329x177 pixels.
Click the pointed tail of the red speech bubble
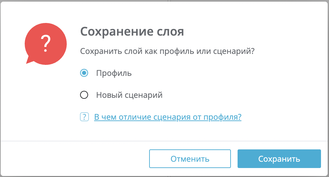29,60
